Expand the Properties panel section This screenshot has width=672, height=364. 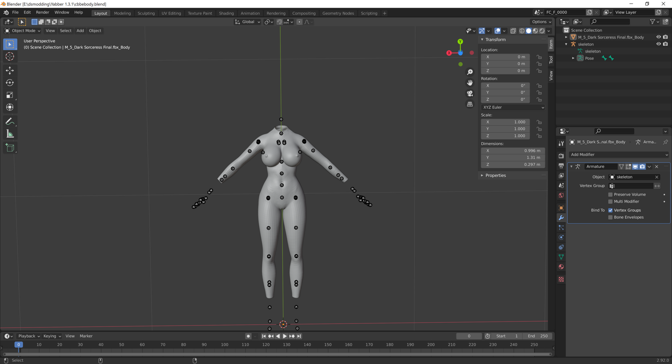click(x=495, y=175)
